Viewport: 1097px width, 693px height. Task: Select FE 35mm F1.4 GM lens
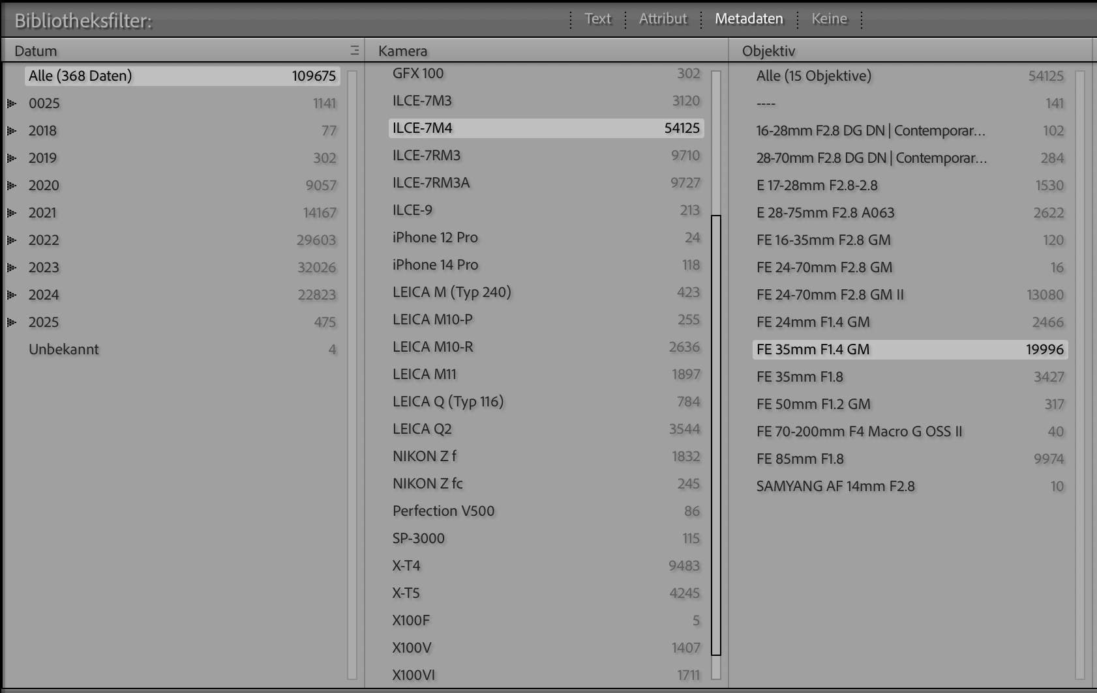click(910, 349)
